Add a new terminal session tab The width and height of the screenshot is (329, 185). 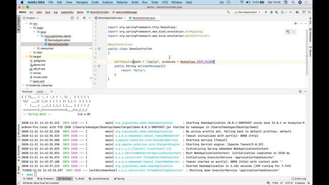point(51,91)
